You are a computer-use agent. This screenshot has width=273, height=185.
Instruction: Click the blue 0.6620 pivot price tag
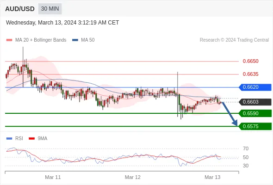(255, 87)
